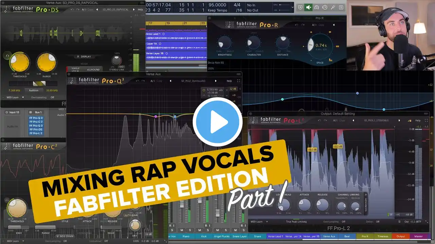Open the Pro-Q 3 preset name menu
435x244 pixels.
(192, 81)
